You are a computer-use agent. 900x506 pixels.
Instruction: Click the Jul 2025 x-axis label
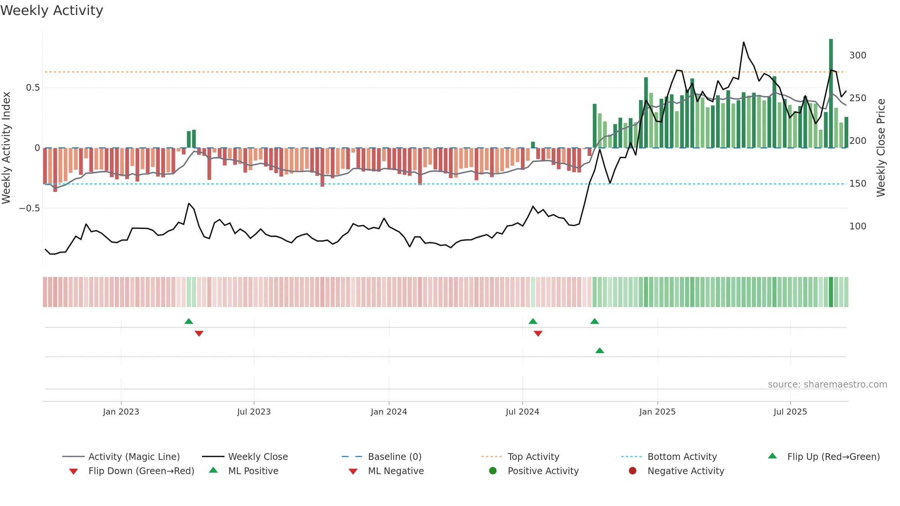[x=790, y=412]
